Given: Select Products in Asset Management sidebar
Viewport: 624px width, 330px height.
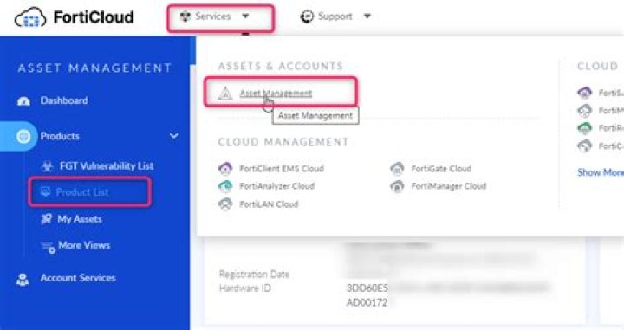Looking at the screenshot, I should (x=60, y=136).
